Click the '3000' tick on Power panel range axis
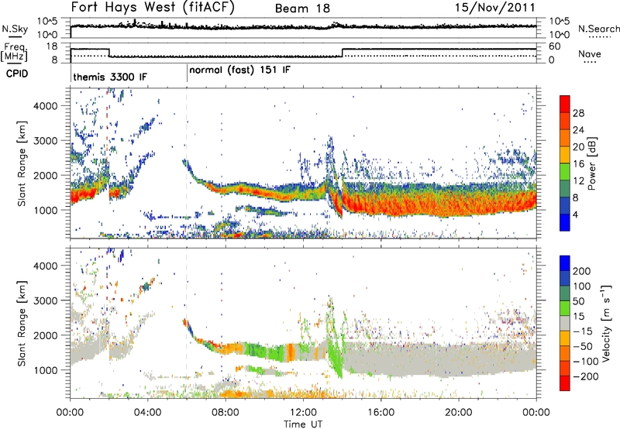Screen dimensions: 620x429 [x=45, y=141]
